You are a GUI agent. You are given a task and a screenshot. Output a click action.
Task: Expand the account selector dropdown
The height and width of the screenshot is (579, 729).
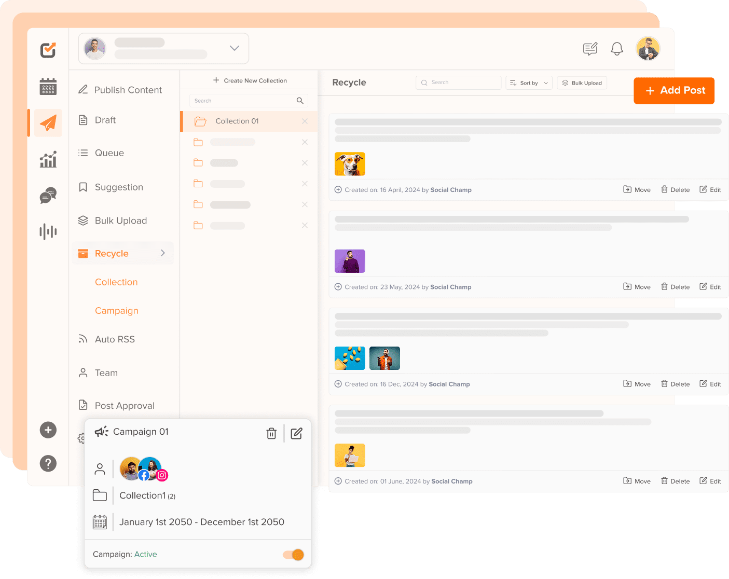(235, 48)
